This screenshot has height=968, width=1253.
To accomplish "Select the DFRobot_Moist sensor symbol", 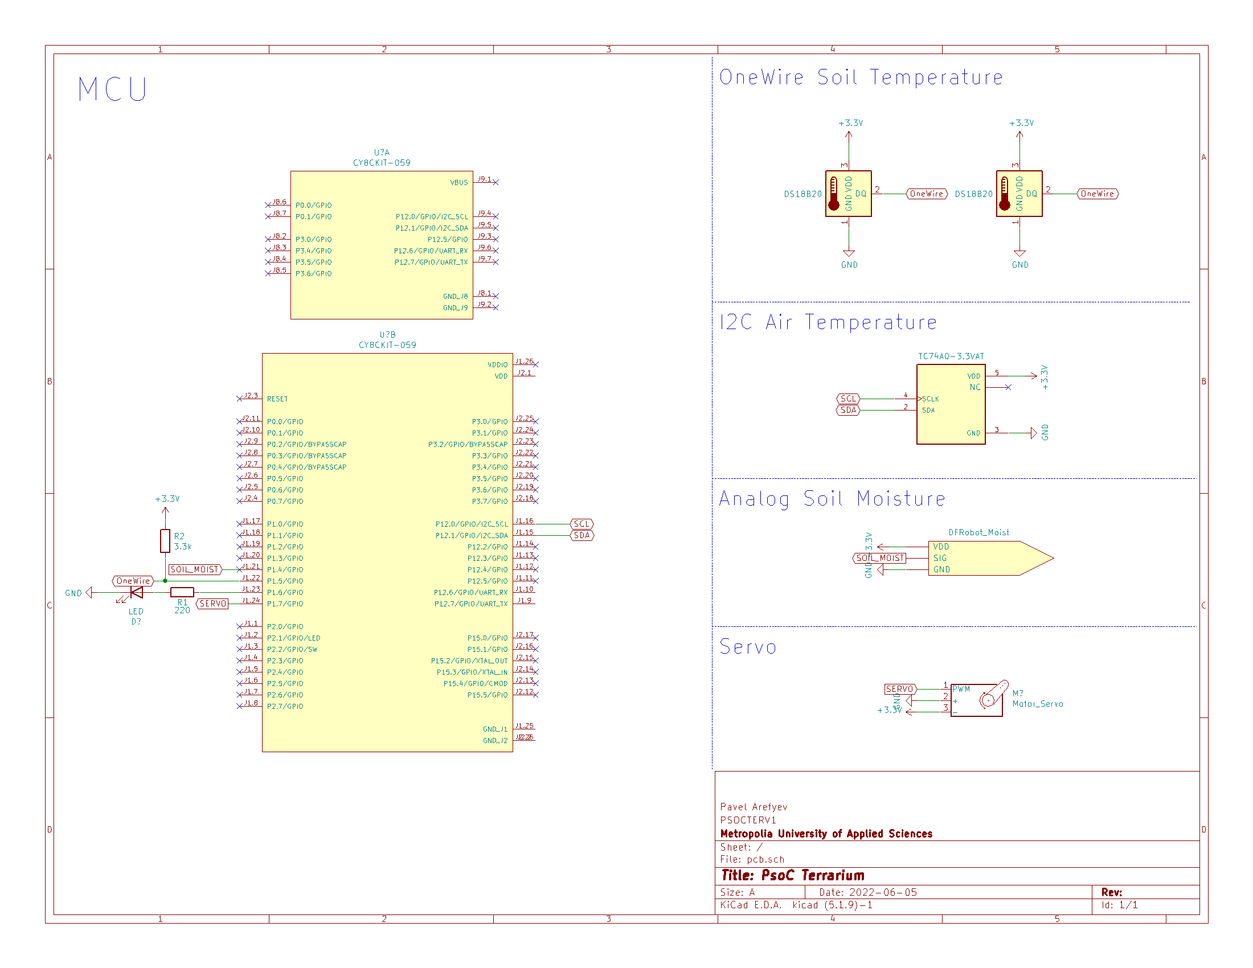I will (991, 558).
